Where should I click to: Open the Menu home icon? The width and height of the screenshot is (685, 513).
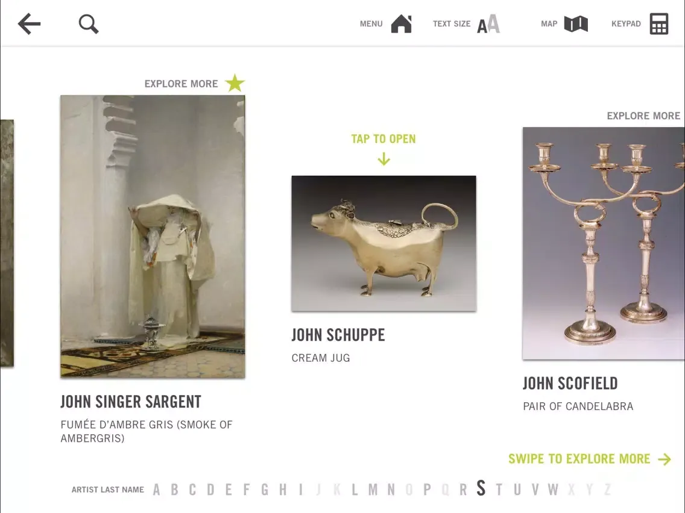402,23
